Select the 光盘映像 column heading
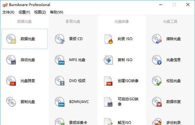Image resolution: width=195 pixels, height=125 pixels. tap(121, 22)
